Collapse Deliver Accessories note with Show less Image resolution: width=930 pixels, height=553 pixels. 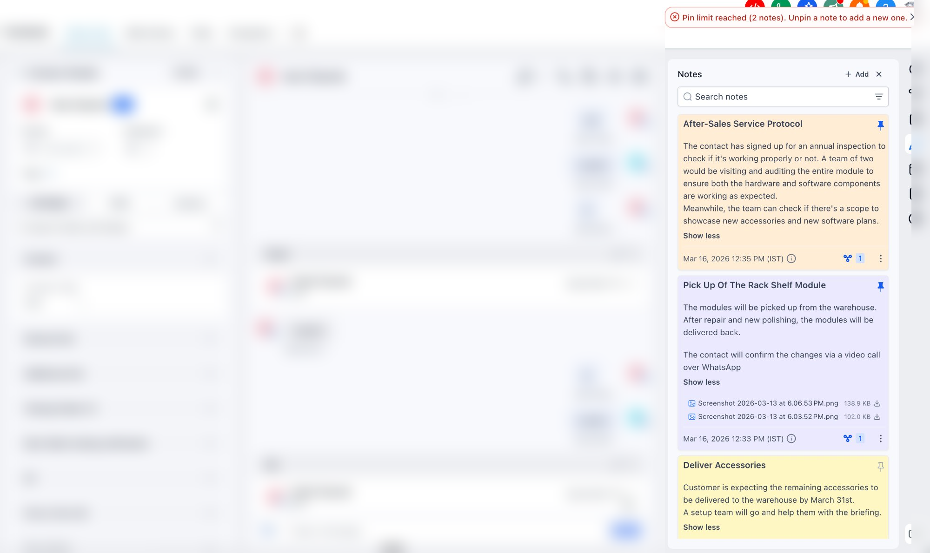[701, 527]
